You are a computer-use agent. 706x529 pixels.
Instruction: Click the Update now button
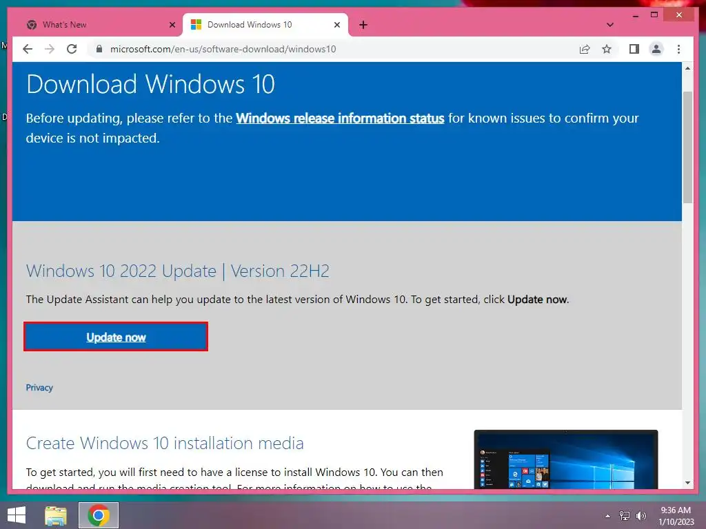[x=116, y=336]
